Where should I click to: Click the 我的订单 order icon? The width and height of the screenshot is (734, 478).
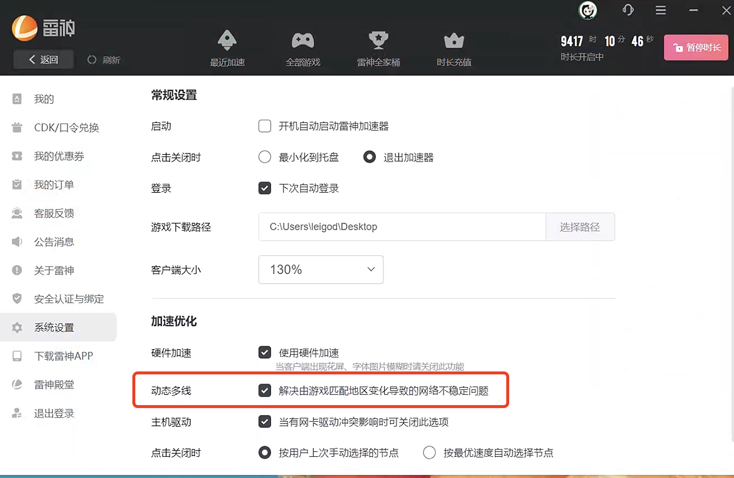pyautogui.click(x=17, y=184)
